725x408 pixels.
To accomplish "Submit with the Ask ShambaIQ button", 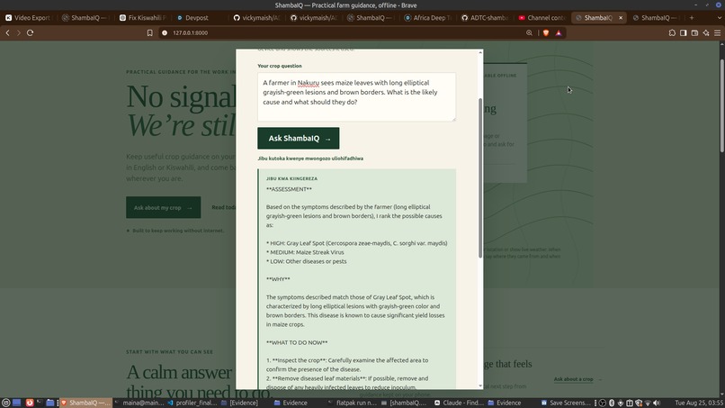I will (299, 138).
